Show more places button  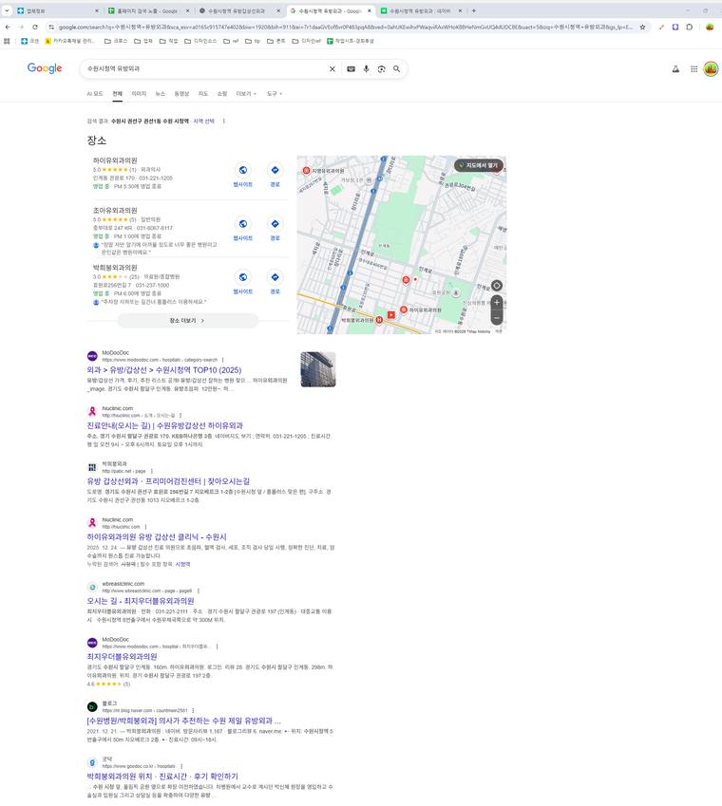click(x=188, y=320)
